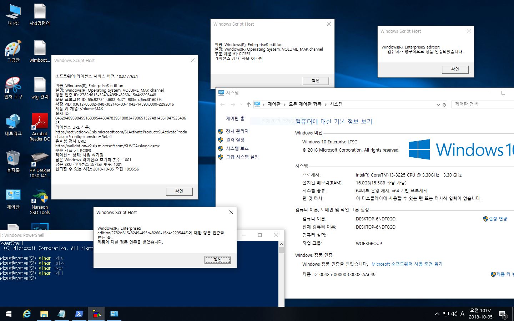Confirm 확인 in the license details dialog

click(x=179, y=192)
